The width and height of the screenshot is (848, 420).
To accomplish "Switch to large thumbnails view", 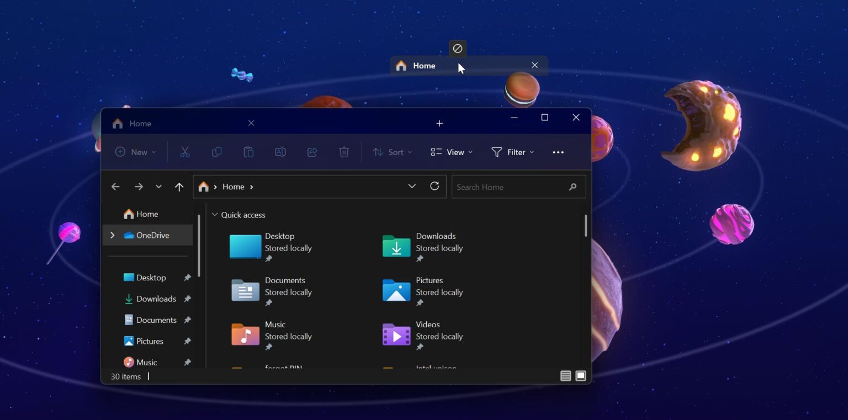I will click(x=580, y=376).
